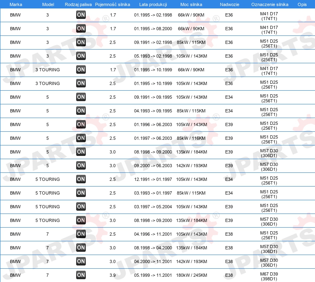
Task: Click ON fuel icon in 04.1996 -> 11.2001 row
Action: point(81,234)
